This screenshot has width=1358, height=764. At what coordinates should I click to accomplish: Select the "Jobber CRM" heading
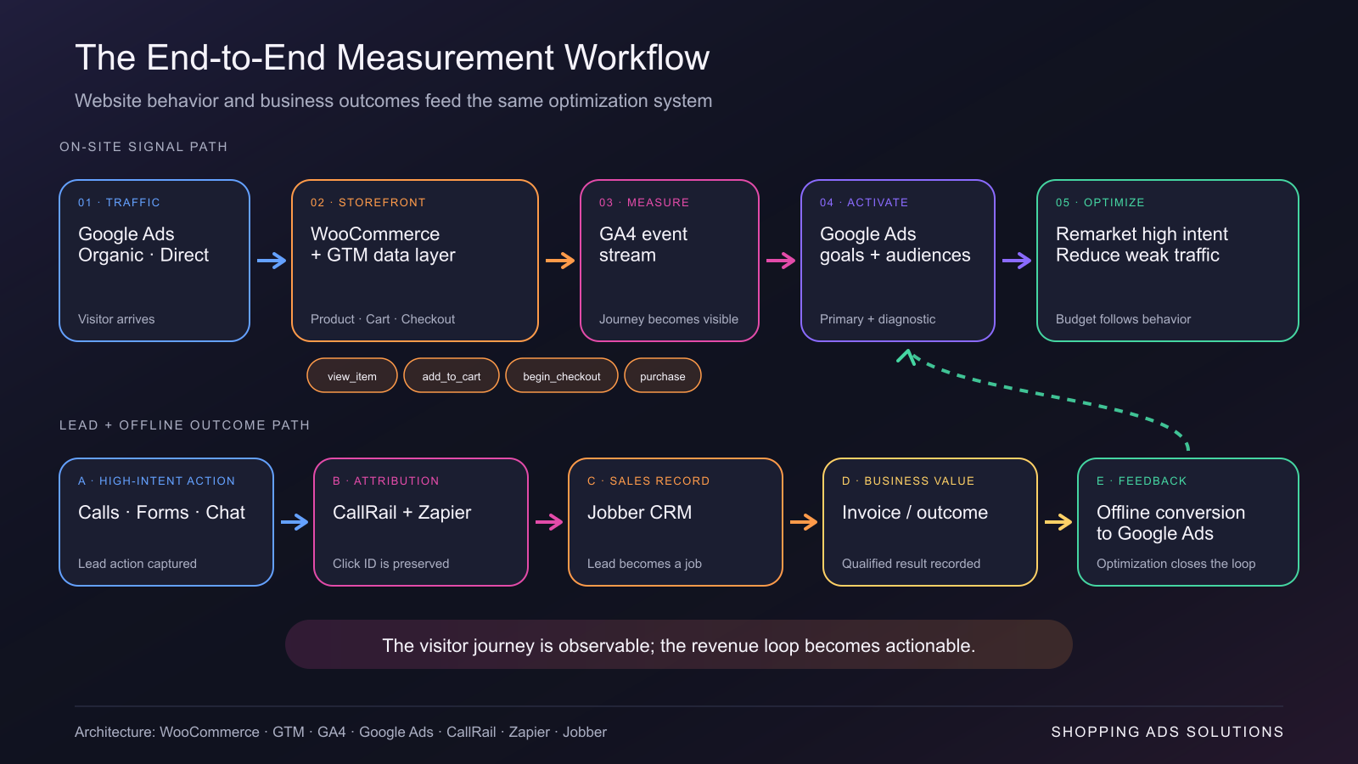tap(640, 513)
